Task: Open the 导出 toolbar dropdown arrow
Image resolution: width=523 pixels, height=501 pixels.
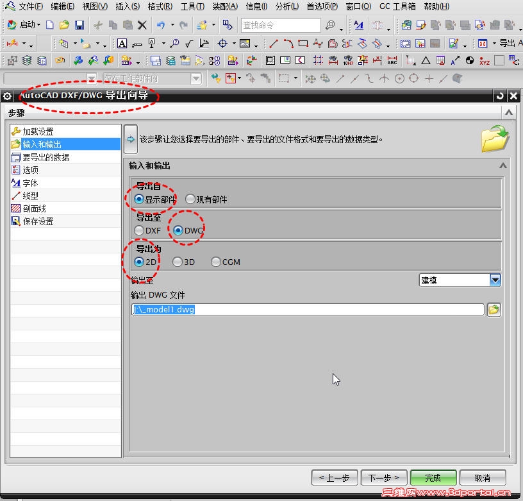Action: pyautogui.click(x=494, y=43)
